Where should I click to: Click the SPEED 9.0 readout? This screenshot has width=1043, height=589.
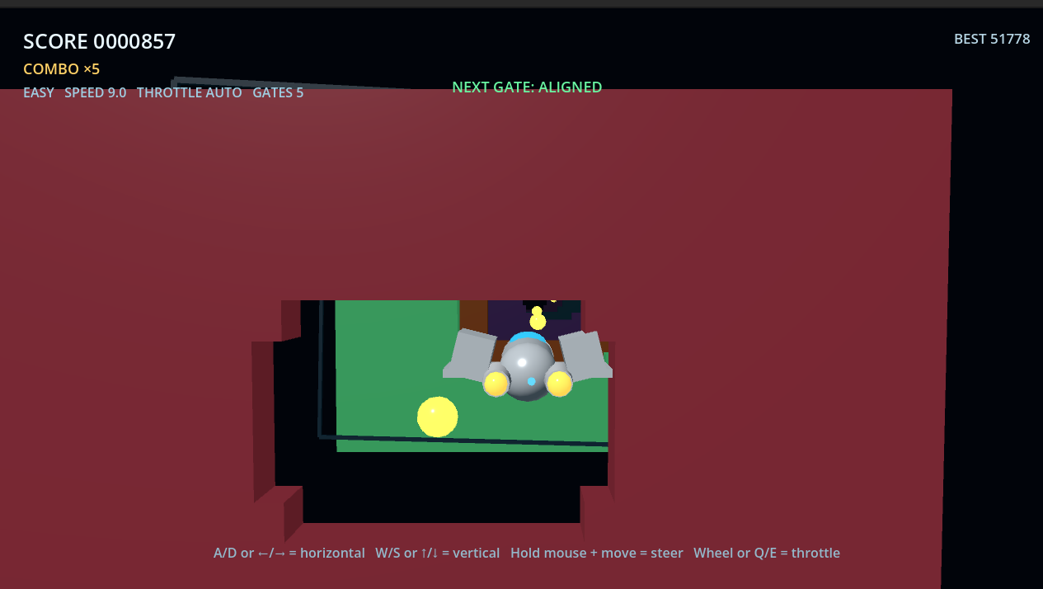point(96,92)
